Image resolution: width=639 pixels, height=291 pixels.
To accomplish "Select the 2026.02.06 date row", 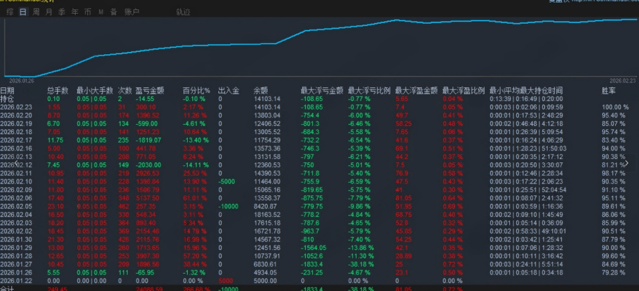I will point(16,198).
